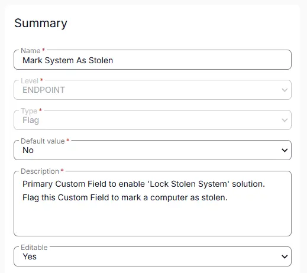Expand the Default value dropdown

(x=153, y=150)
